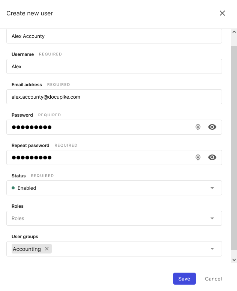Open the User groups dropdown arrow

[x=212, y=249]
